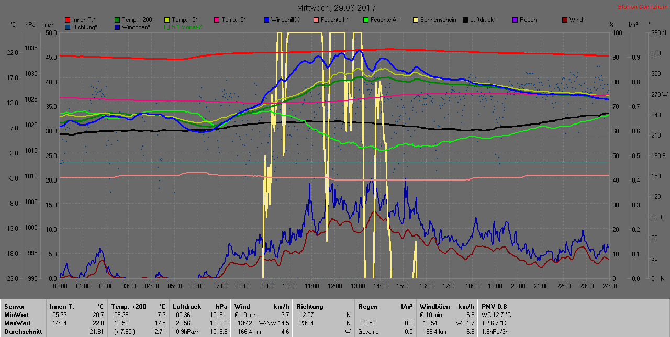
Task: Select the Temp. +5* legend label
Action: click(185, 20)
